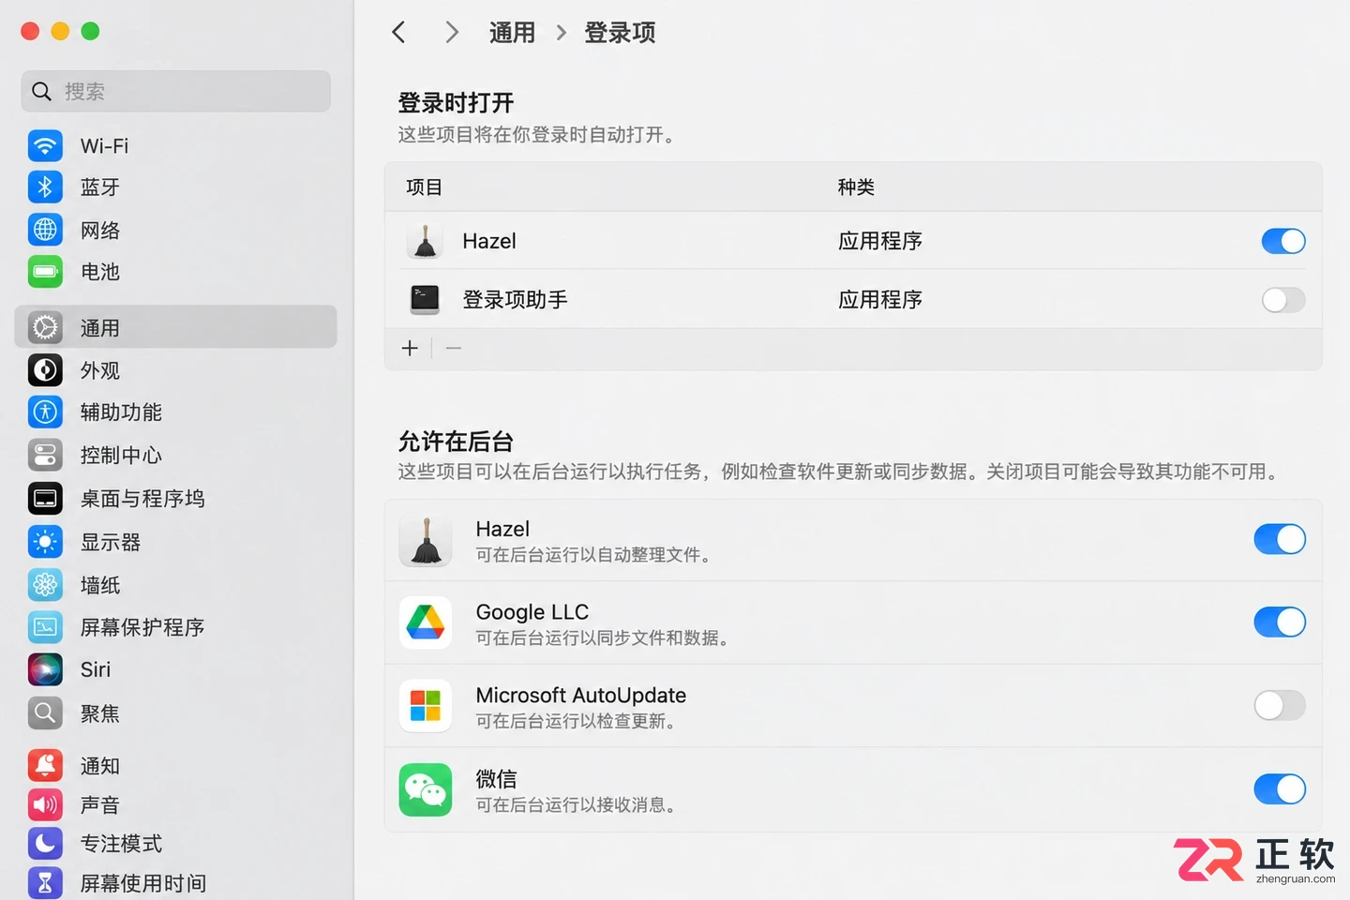Click the 专注模式 moon icon
This screenshot has width=1350, height=900.
tap(45, 844)
